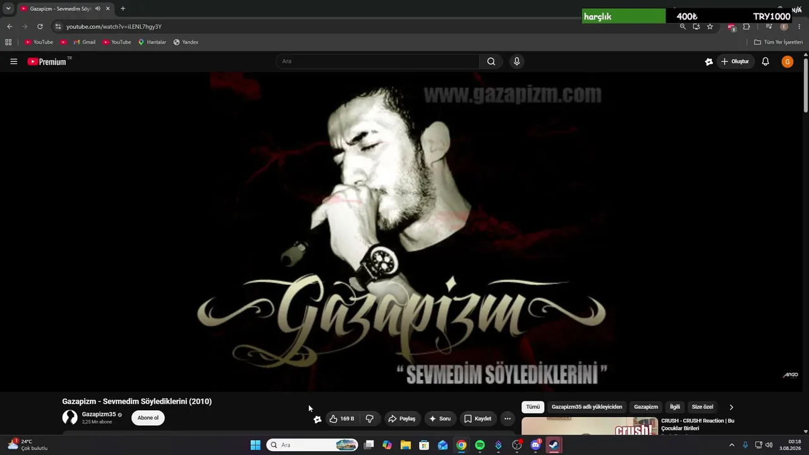Open a new browser tab
This screenshot has height=455, width=809.
pyautogui.click(x=123, y=9)
